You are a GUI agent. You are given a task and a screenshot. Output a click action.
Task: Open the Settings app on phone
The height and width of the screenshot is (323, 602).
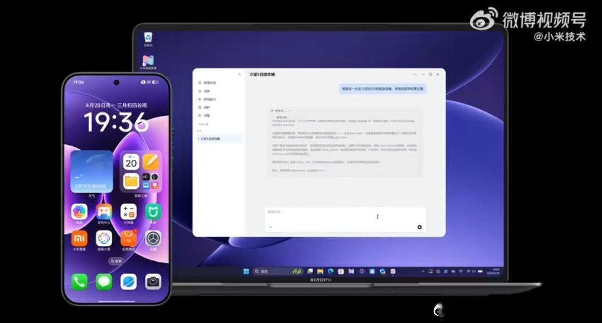click(153, 238)
